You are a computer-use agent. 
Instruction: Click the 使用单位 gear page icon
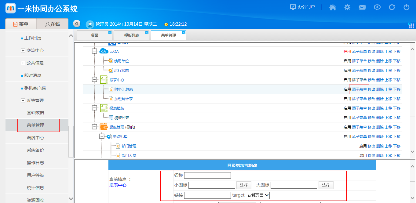(111, 61)
